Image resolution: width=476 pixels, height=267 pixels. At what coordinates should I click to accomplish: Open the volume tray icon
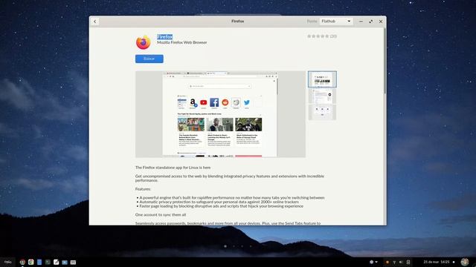[401, 262]
